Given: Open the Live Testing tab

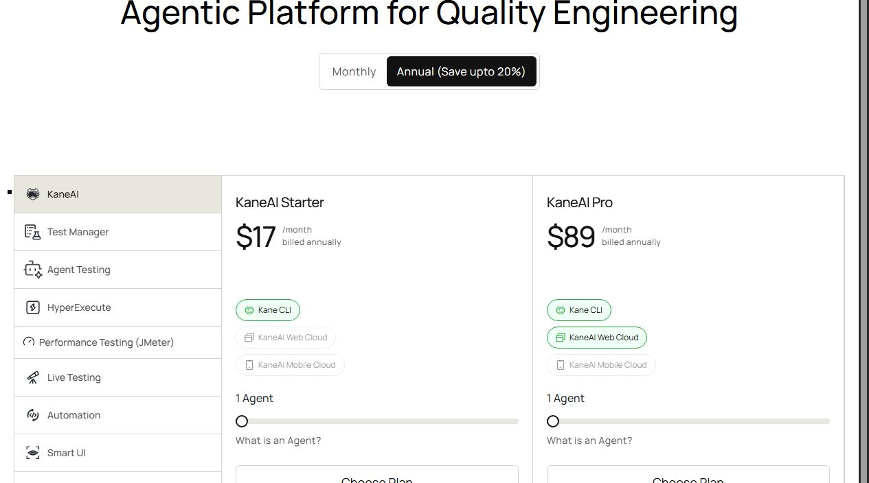Looking at the screenshot, I should coord(117,377).
